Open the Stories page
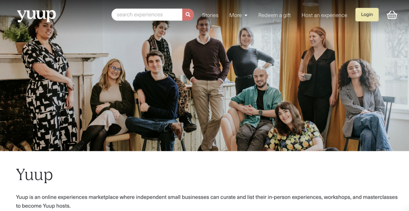 [210, 15]
